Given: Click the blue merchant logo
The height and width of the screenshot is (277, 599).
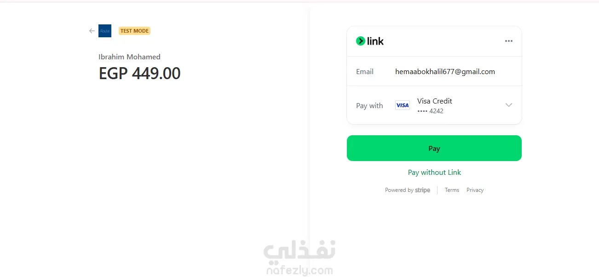Looking at the screenshot, I should click(x=105, y=31).
